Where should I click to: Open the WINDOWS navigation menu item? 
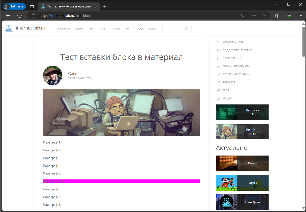pyautogui.click(x=63, y=29)
